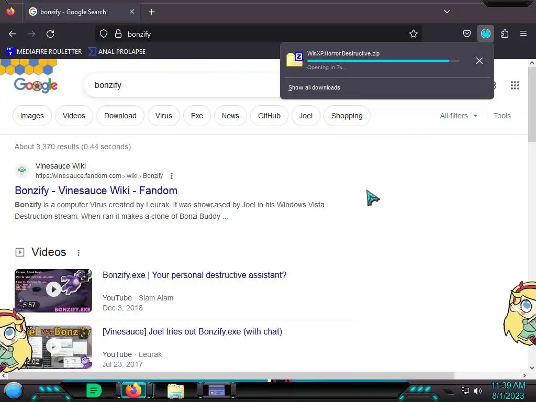Image resolution: width=536 pixels, height=402 pixels.
Task: Reload the current page
Action: 50,34
